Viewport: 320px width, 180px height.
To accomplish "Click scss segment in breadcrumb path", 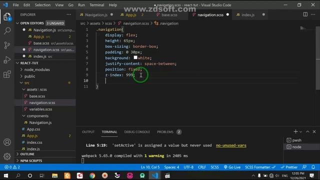I will pyautogui.click(x=108, y=23).
